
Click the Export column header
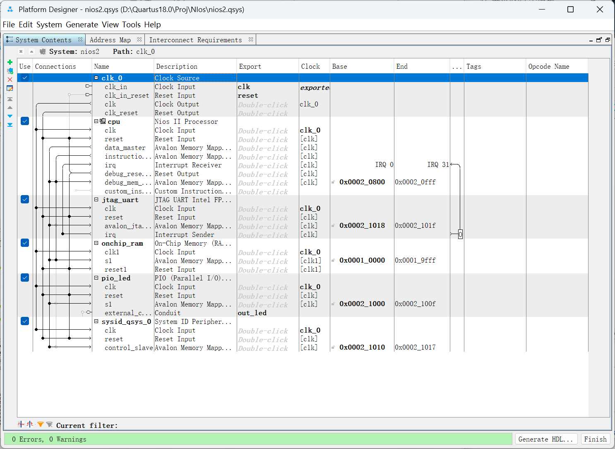pyautogui.click(x=268, y=66)
